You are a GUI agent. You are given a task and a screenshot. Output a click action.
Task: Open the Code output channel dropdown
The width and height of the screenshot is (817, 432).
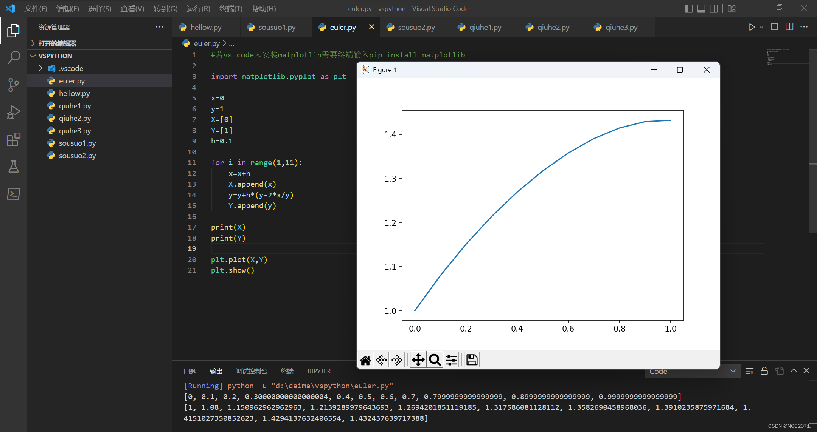pyautogui.click(x=692, y=371)
